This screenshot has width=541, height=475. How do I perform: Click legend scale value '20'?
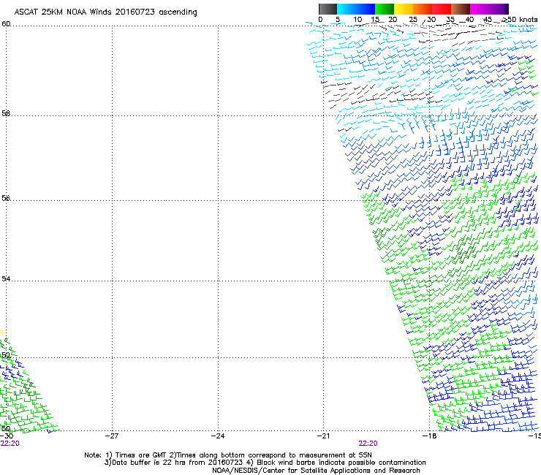(x=393, y=20)
